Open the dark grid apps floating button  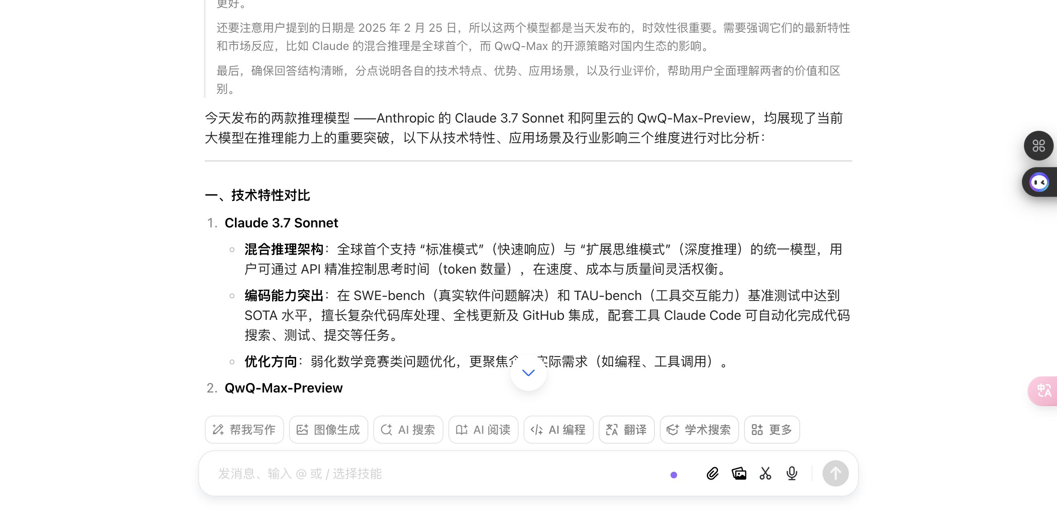(x=1039, y=146)
